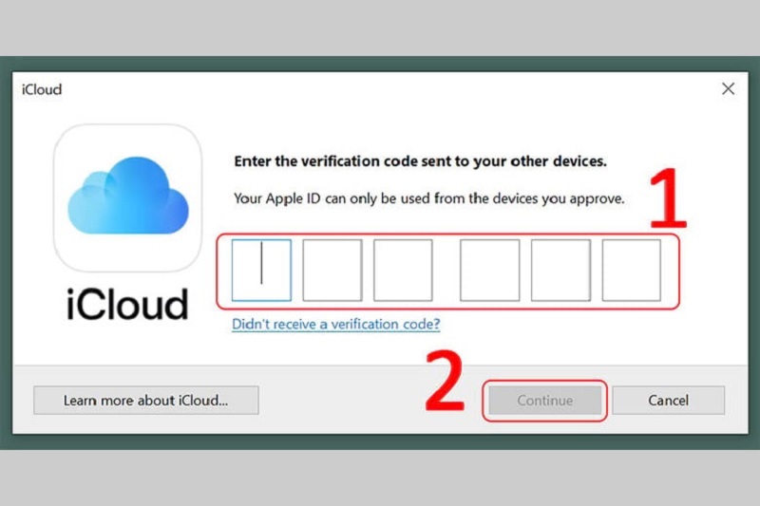Close the iCloud dialog window
760x506 pixels.
728,89
